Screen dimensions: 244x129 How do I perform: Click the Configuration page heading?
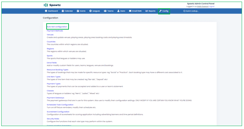click(50, 18)
